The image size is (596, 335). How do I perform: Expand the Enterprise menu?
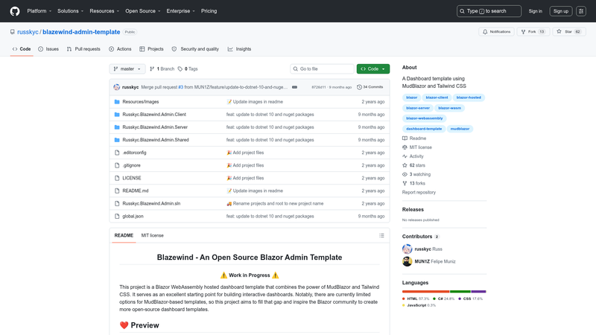click(x=180, y=11)
